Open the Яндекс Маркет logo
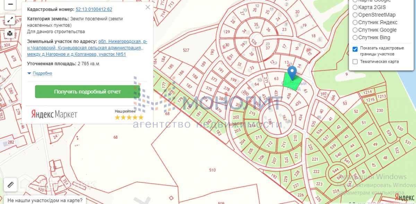The height and width of the screenshot is (204, 416). [54, 114]
